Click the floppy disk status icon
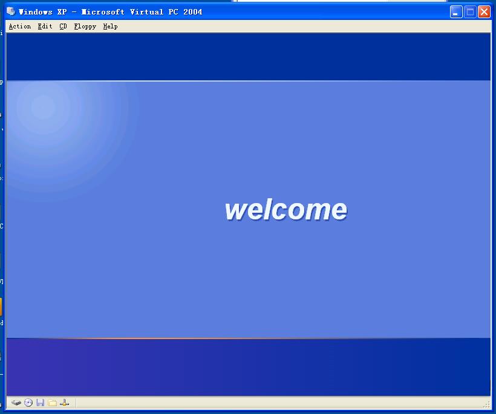This screenshot has height=414, width=496. [40, 403]
